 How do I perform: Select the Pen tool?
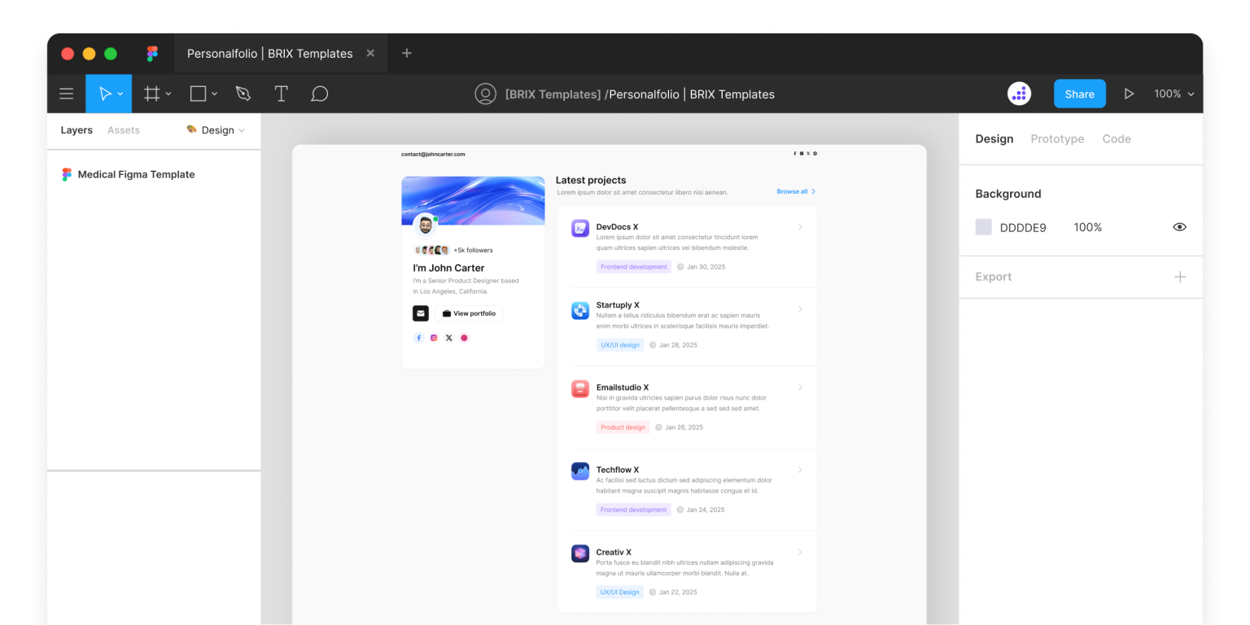[243, 93]
